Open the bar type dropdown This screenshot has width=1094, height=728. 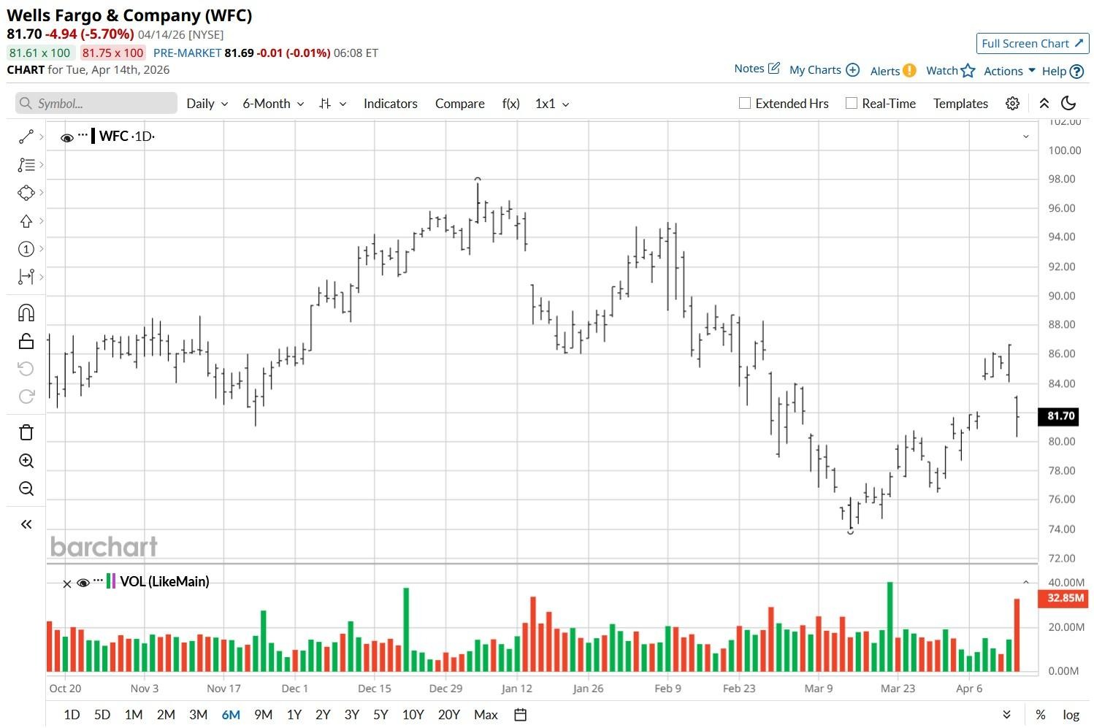[332, 104]
